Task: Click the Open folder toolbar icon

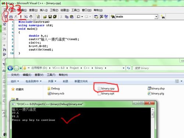Action: [x=45, y=17]
